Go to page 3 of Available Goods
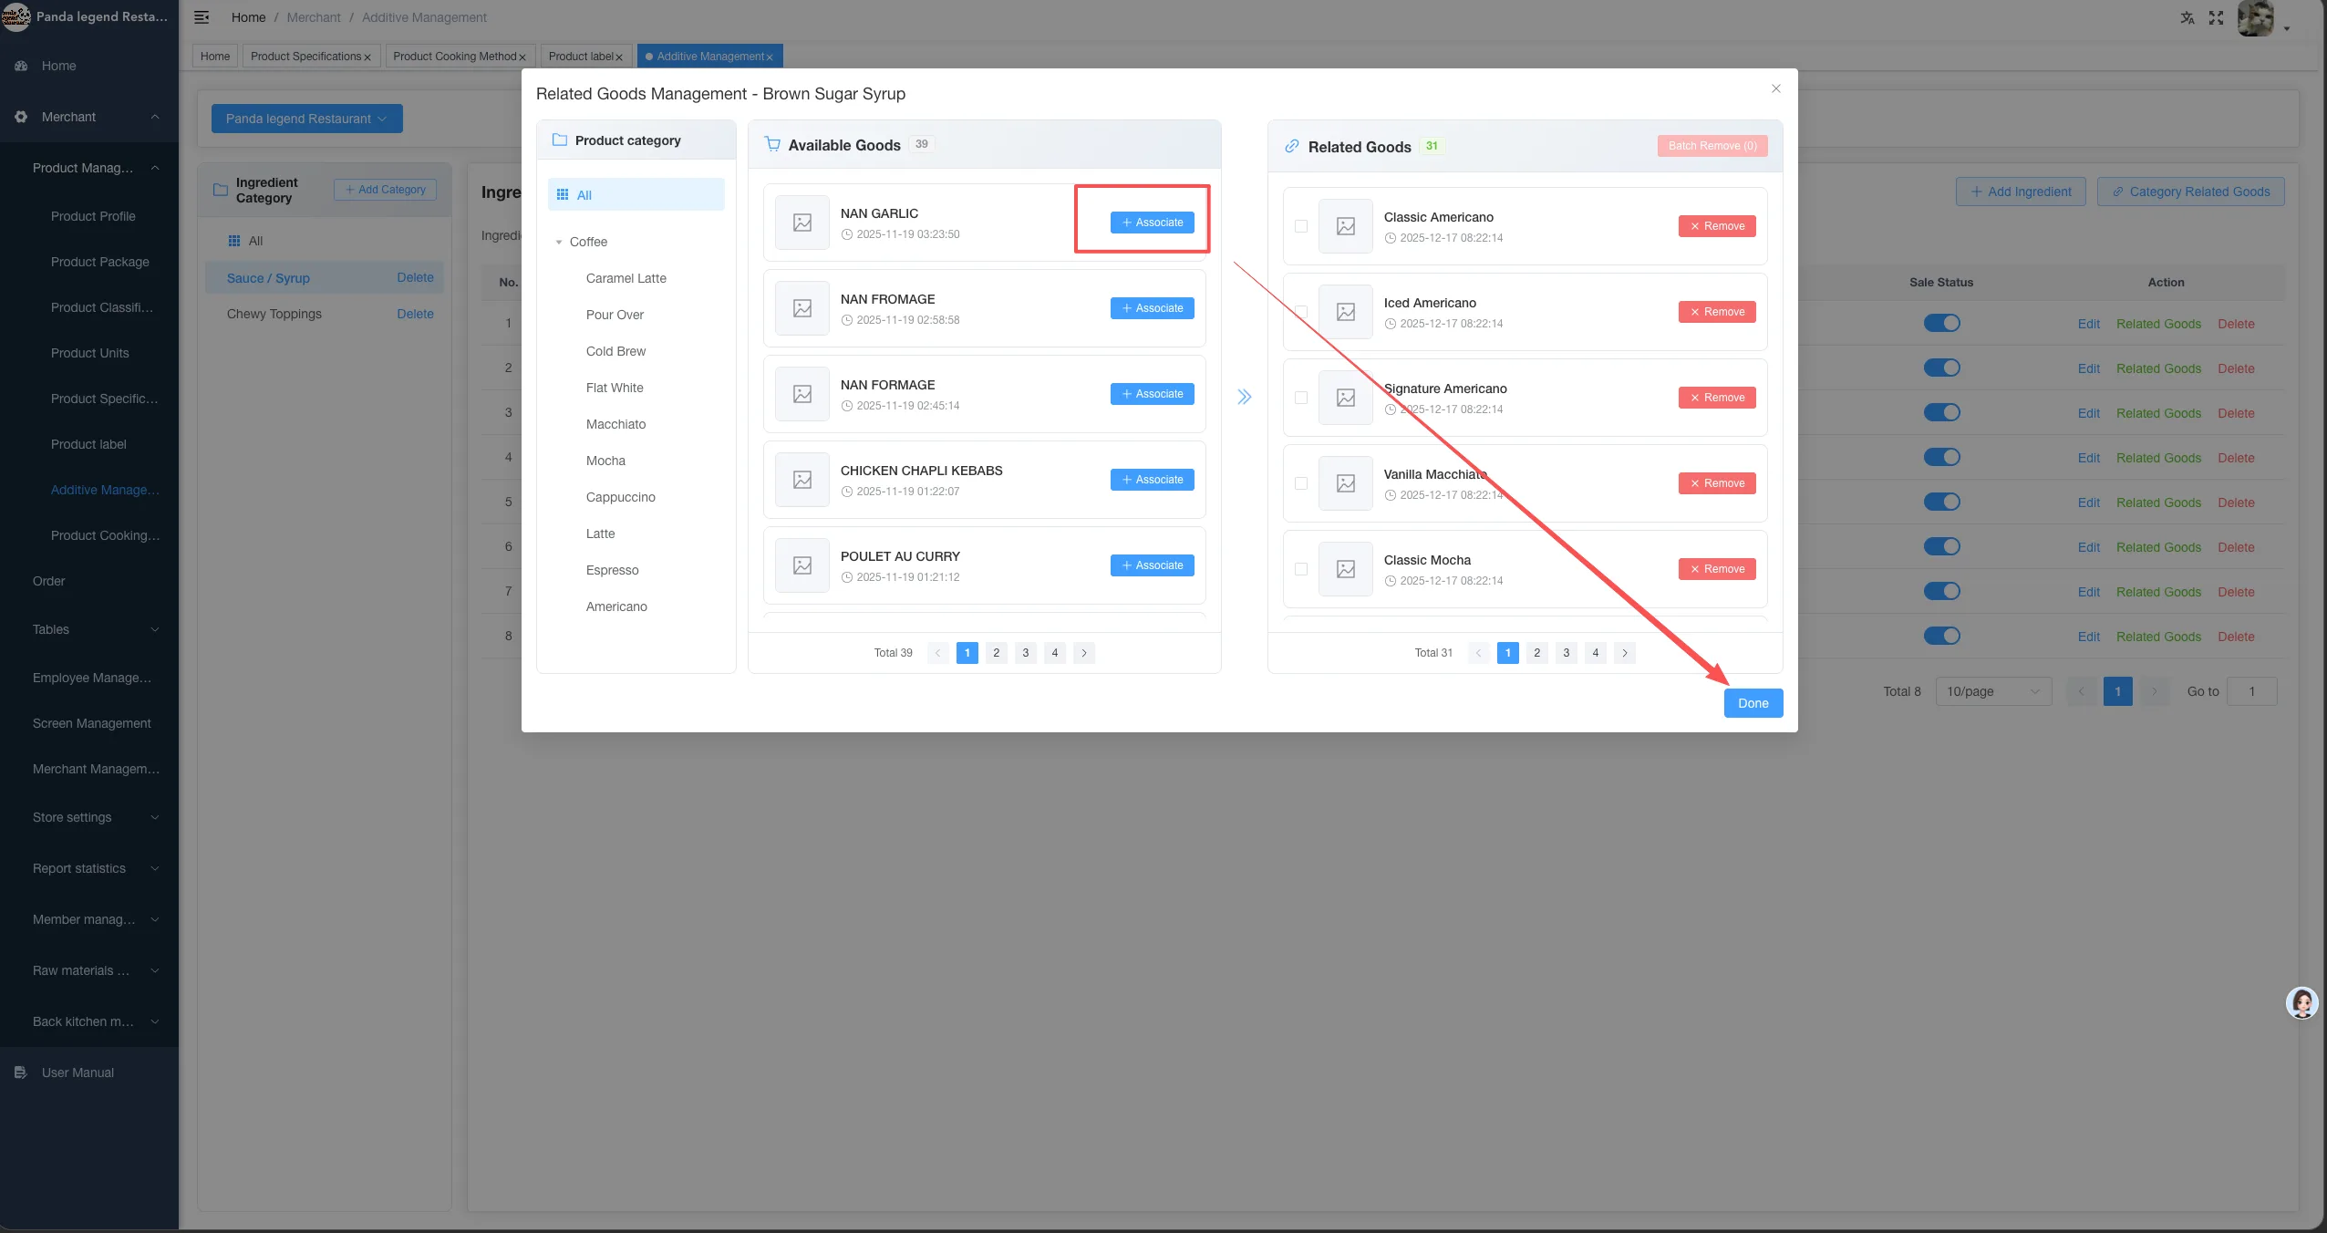The image size is (2327, 1233). coord(1026,653)
